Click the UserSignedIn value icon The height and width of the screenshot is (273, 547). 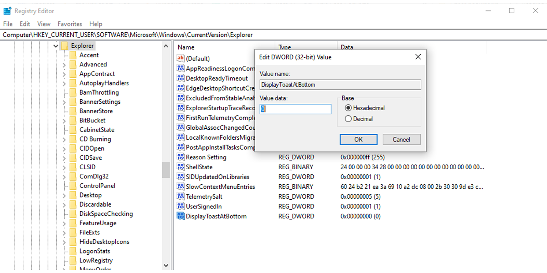point(181,207)
